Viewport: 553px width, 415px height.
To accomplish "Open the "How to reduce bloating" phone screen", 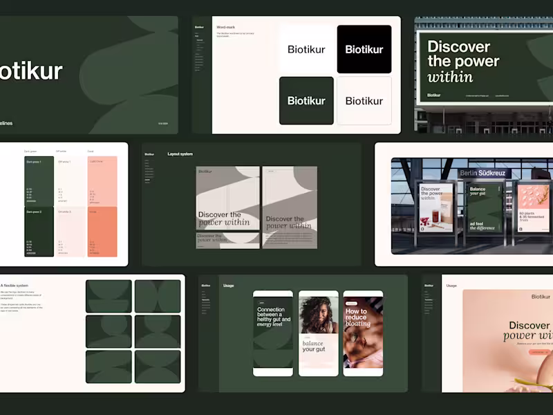I will 363,333.
